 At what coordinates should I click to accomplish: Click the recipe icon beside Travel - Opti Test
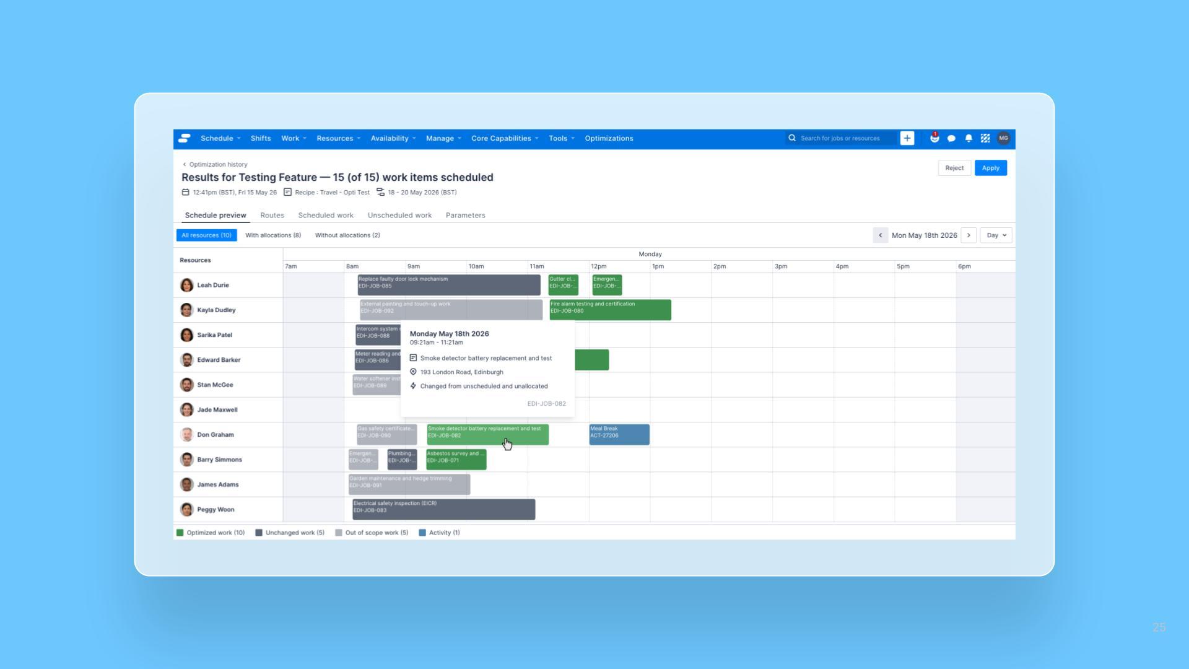(287, 192)
